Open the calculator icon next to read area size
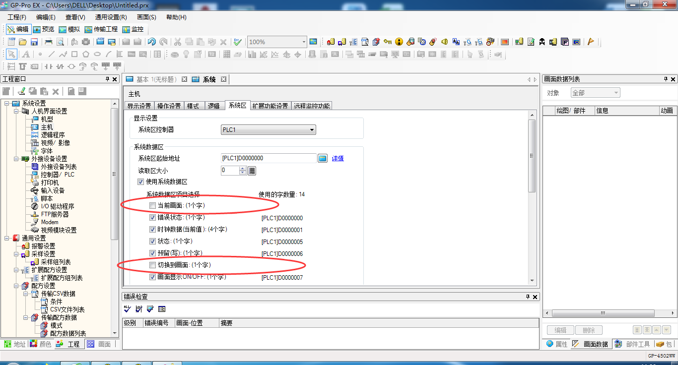The image size is (678, 365). coord(252,171)
